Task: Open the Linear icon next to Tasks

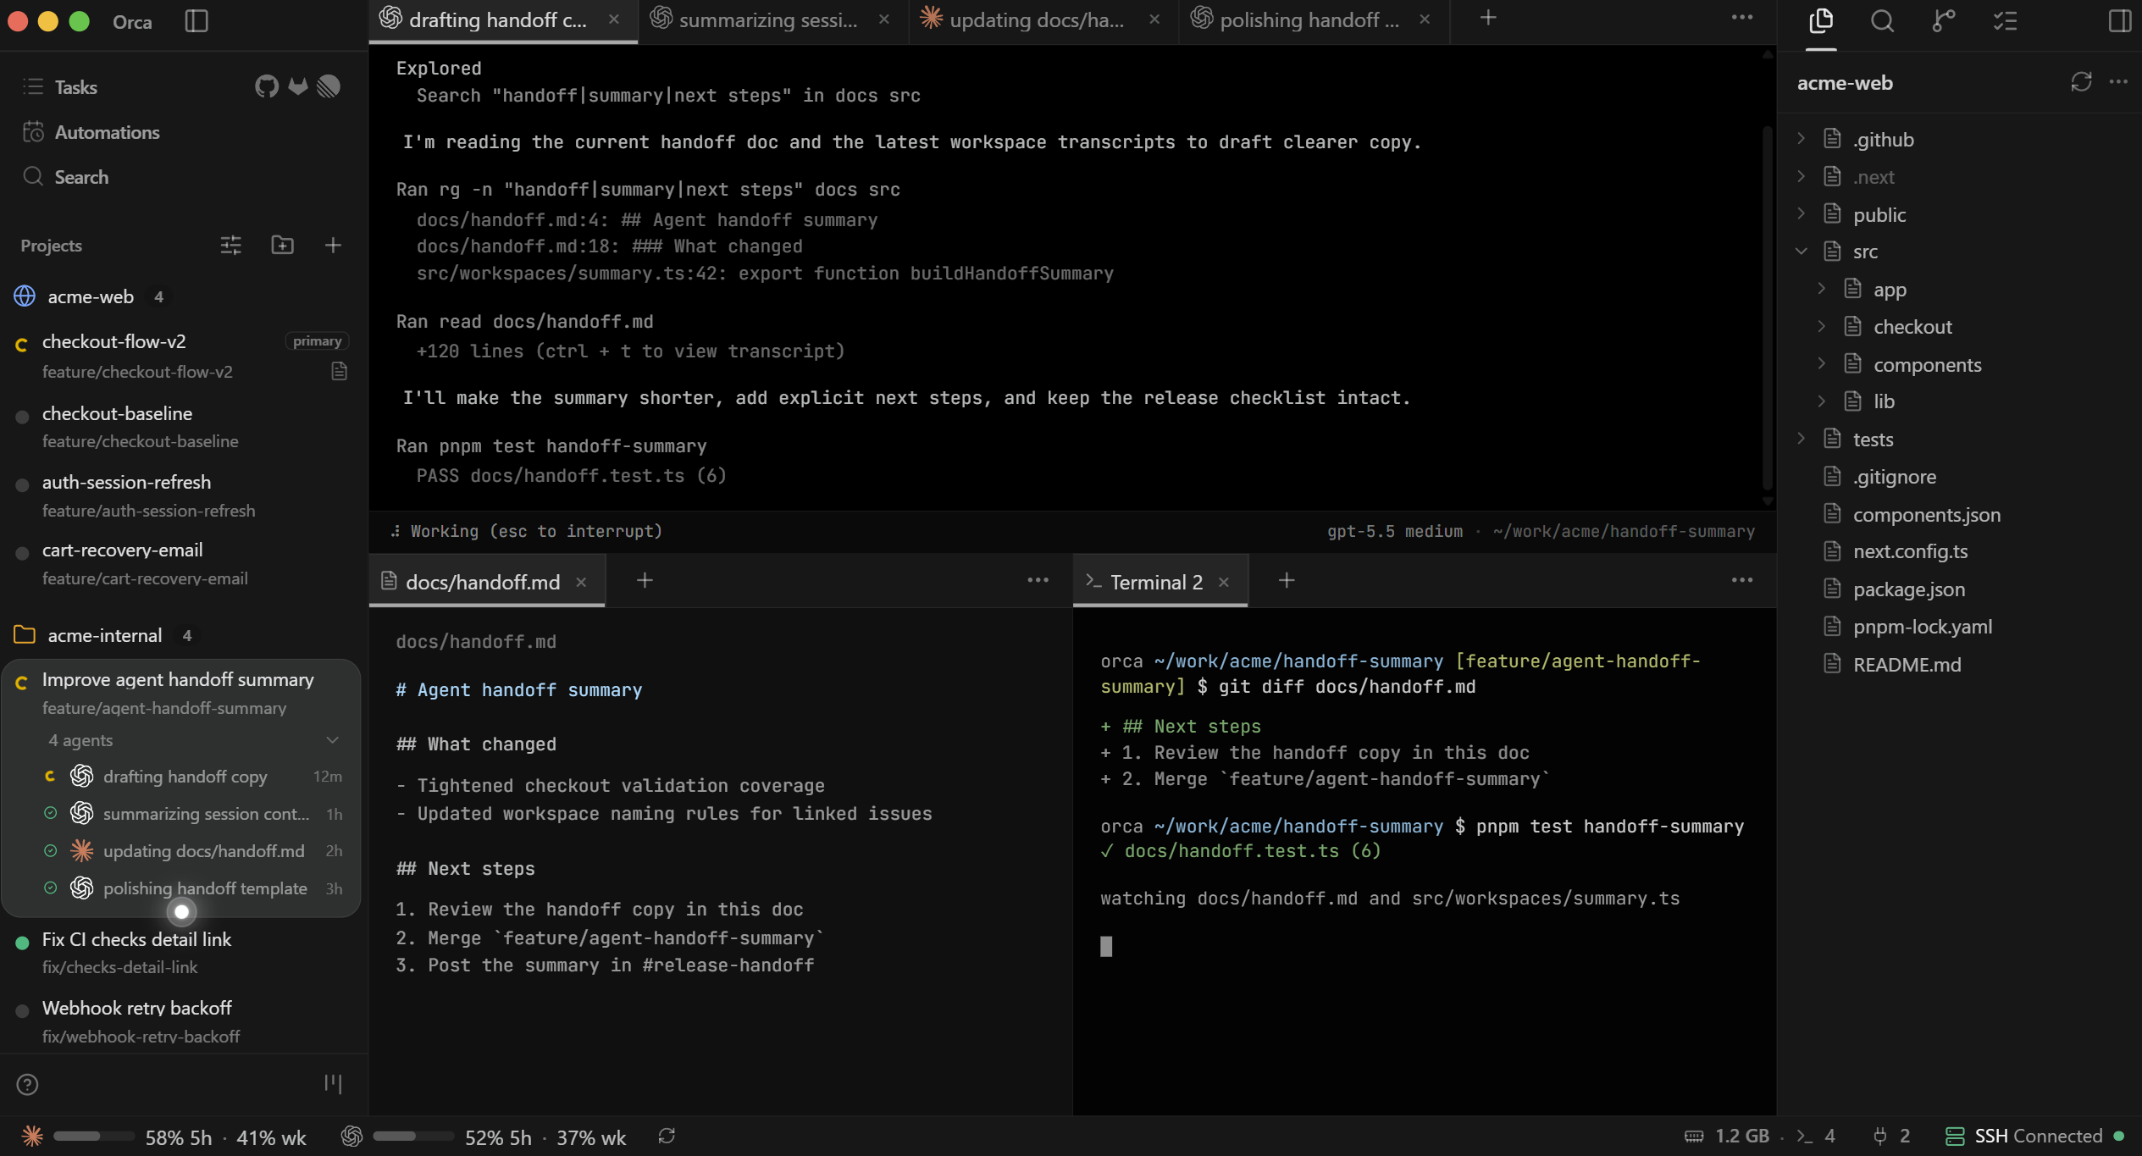Action: coord(329,86)
